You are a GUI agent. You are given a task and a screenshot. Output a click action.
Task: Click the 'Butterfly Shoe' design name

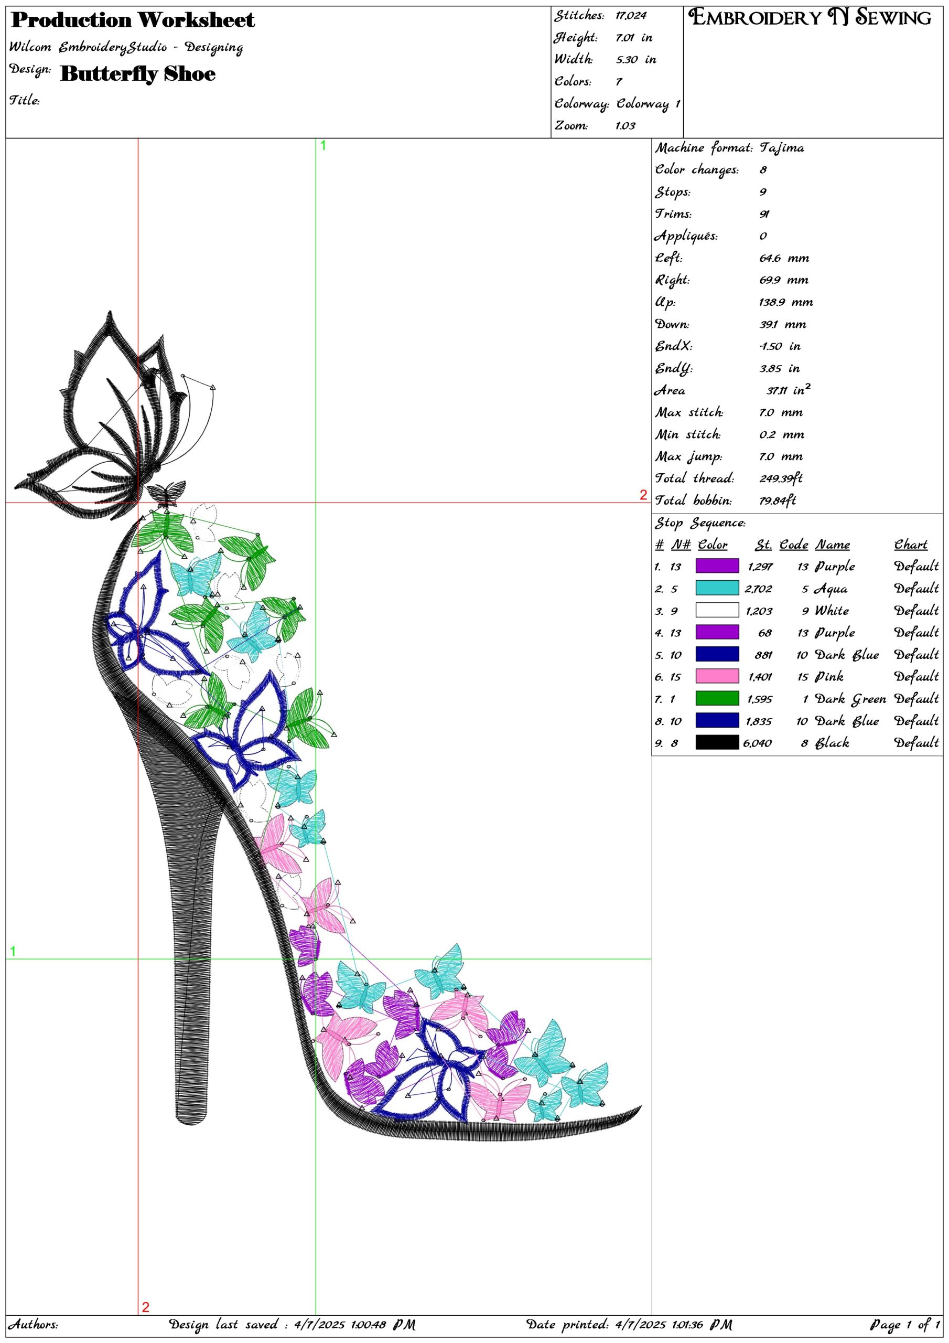138,73
